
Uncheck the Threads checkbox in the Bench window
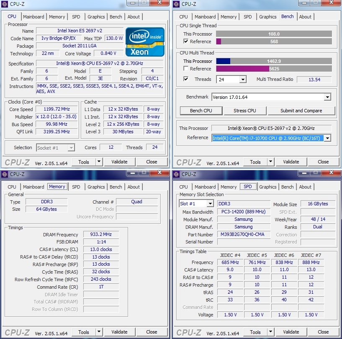click(186, 79)
